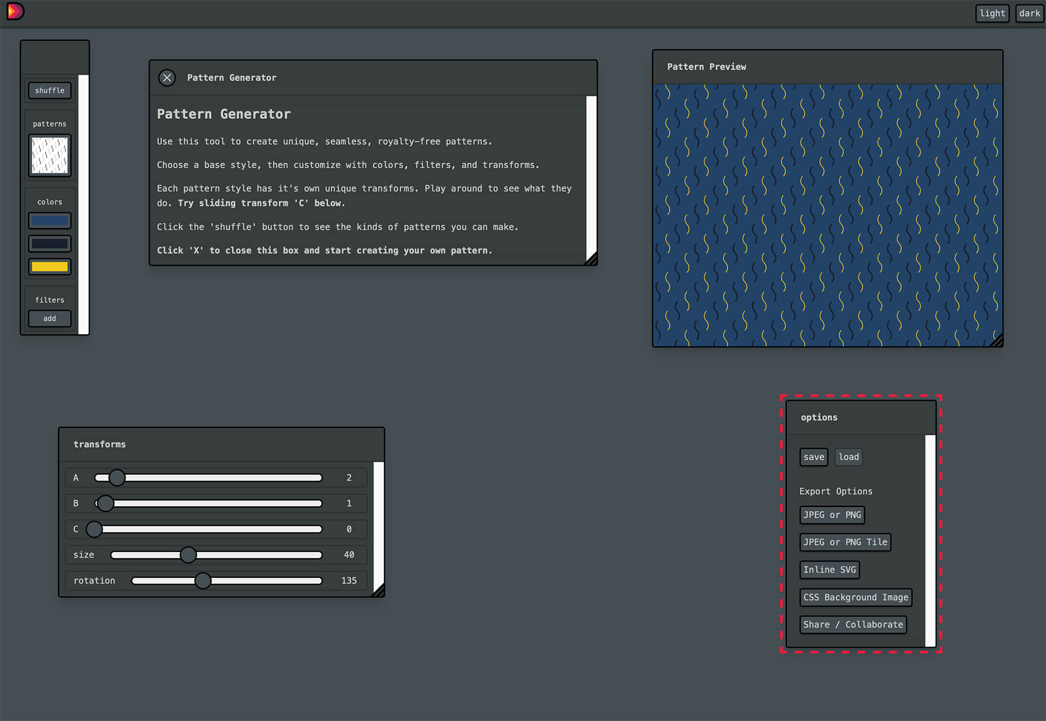The height and width of the screenshot is (721, 1046).
Task: Save the pattern in options panel
Action: pos(814,457)
